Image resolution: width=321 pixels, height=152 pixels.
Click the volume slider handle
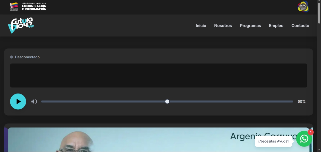point(167,101)
